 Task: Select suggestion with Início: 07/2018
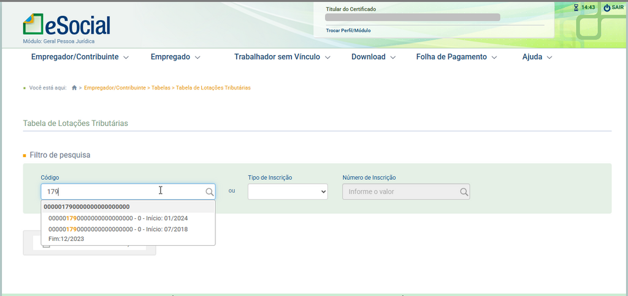118,229
